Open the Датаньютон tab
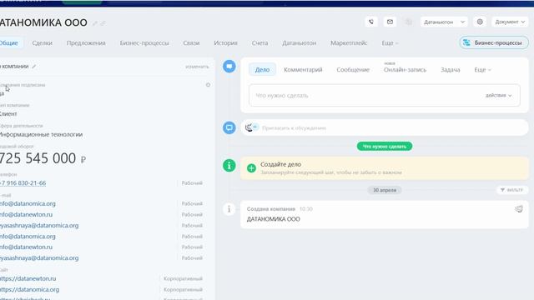Image resolution: width=534 pixels, height=300 pixels. (299, 43)
